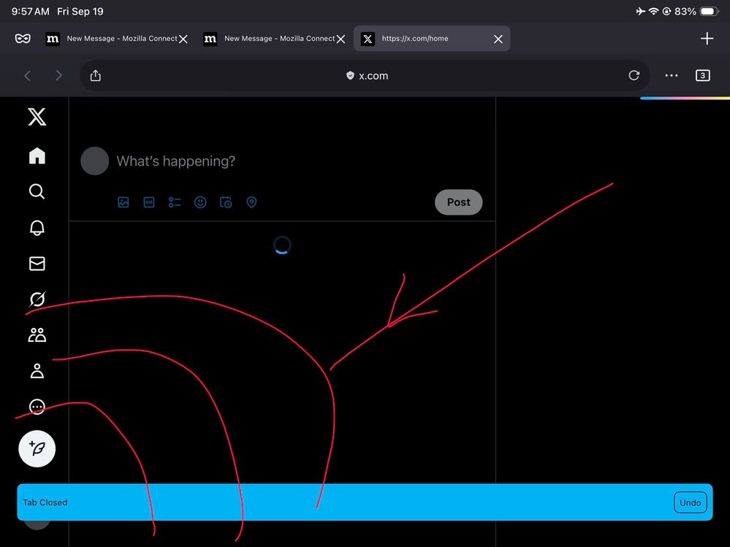The height and width of the screenshot is (547, 730).
Task: Open Grok icon in sidebar
Action: (37, 299)
